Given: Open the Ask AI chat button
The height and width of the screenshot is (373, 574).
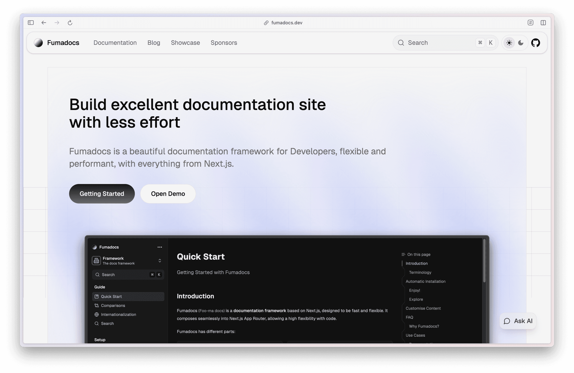Looking at the screenshot, I should tap(518, 321).
